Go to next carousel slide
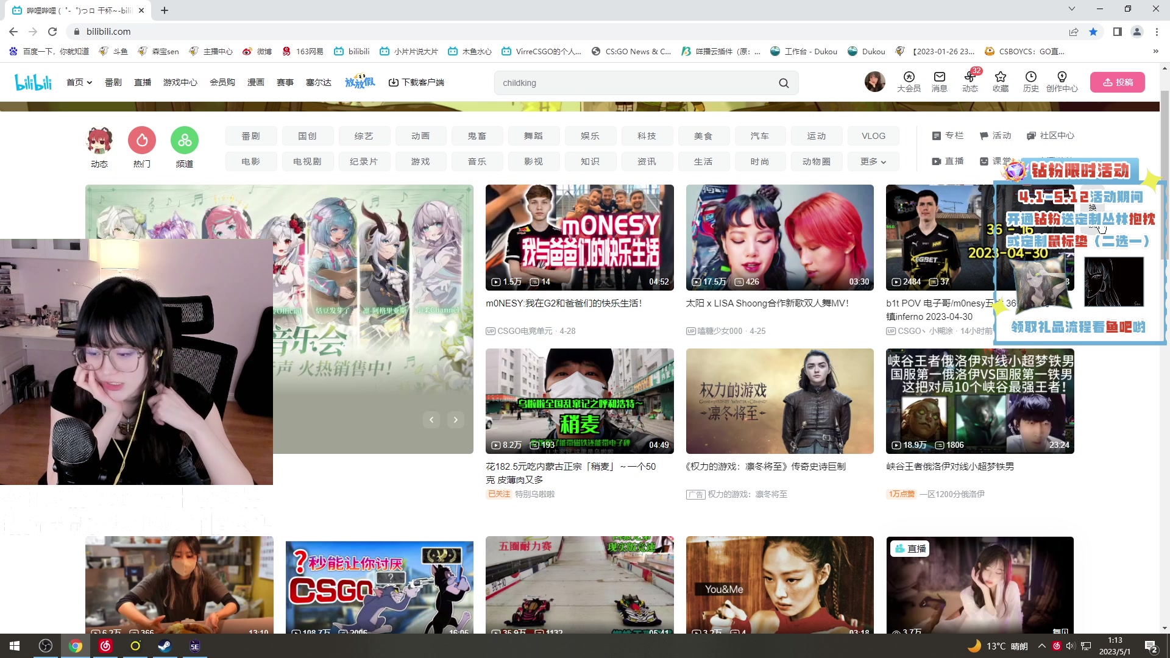 (456, 420)
